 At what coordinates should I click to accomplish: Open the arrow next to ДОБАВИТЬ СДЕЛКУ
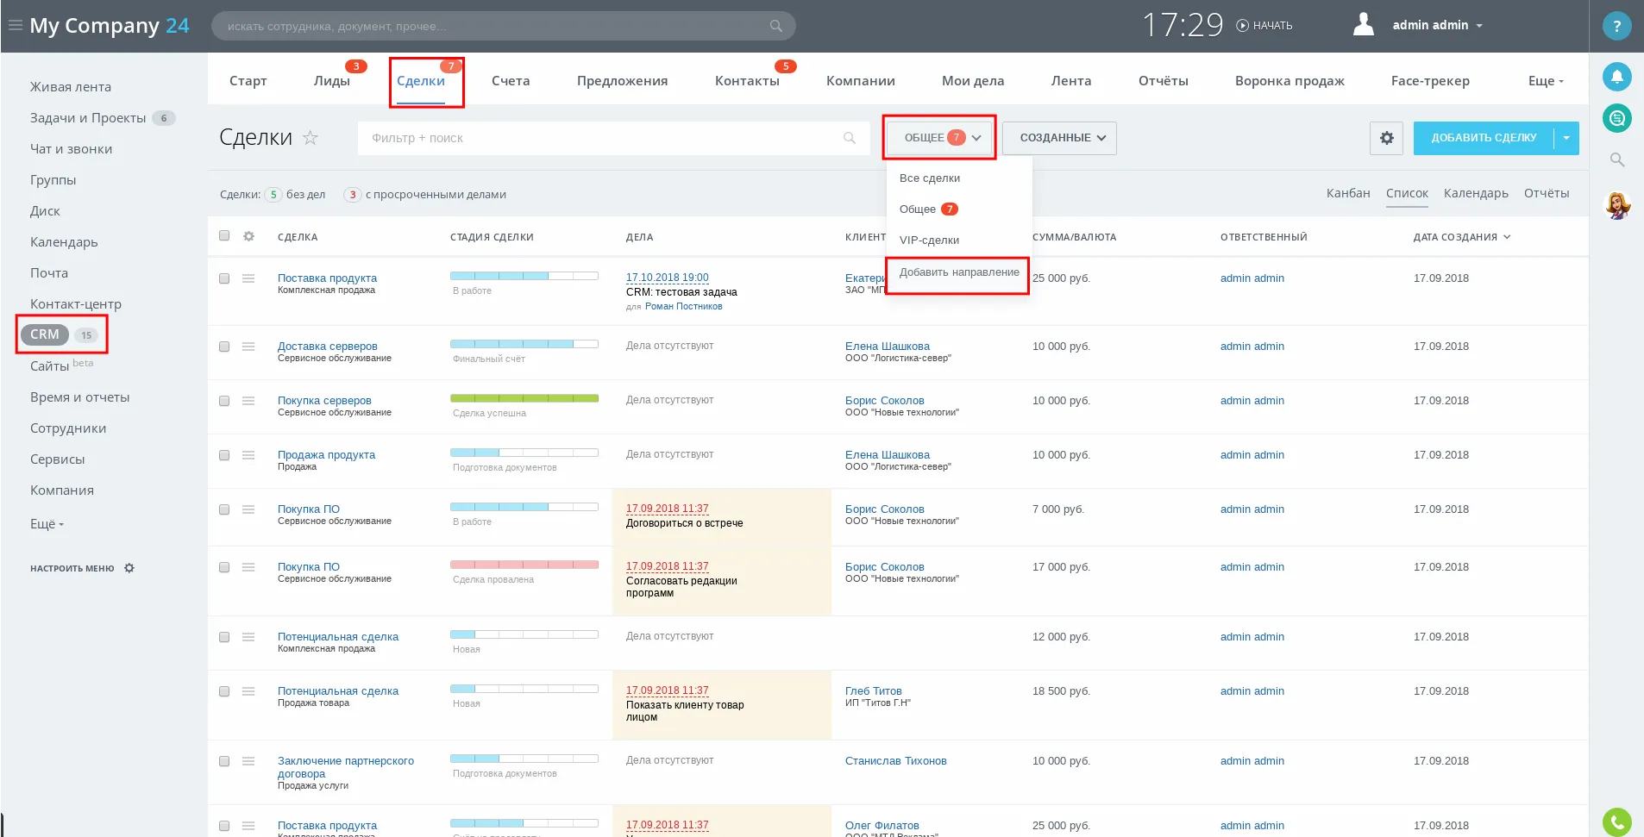click(1566, 138)
